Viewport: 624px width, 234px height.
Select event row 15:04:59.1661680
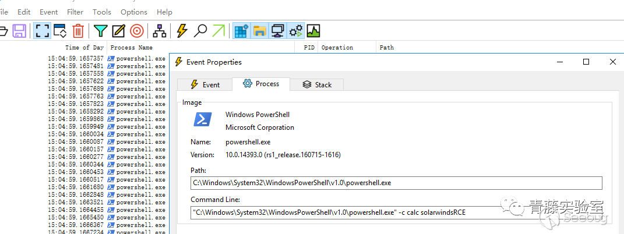(x=107, y=187)
